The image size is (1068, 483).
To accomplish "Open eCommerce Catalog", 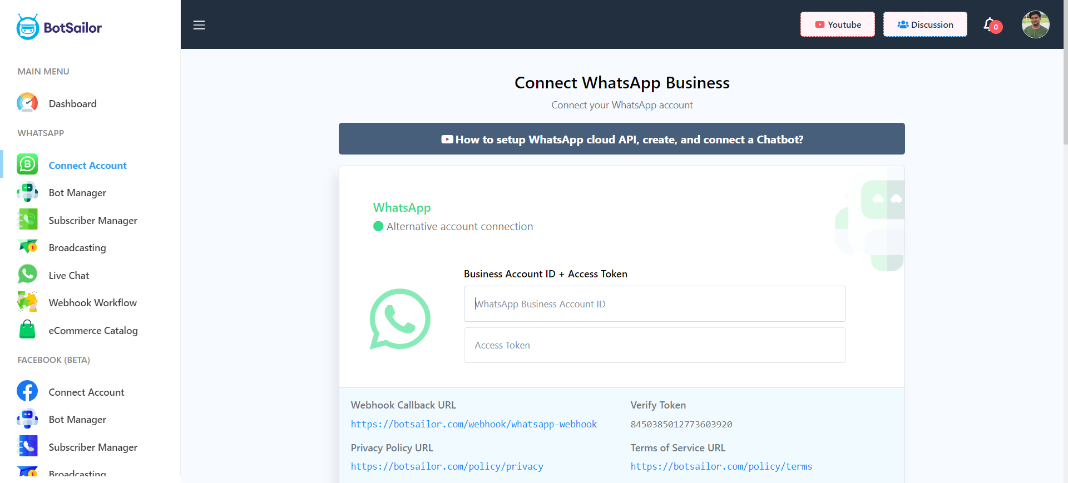I will tap(93, 331).
